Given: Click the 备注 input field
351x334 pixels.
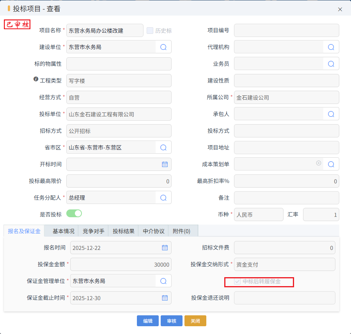Looking at the screenshot, I should click(287, 198).
